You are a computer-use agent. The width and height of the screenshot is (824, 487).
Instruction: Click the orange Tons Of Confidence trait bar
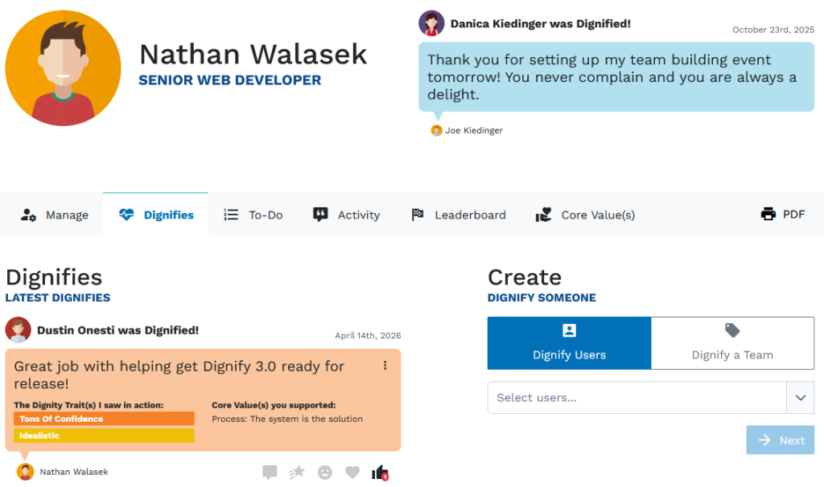pos(104,419)
